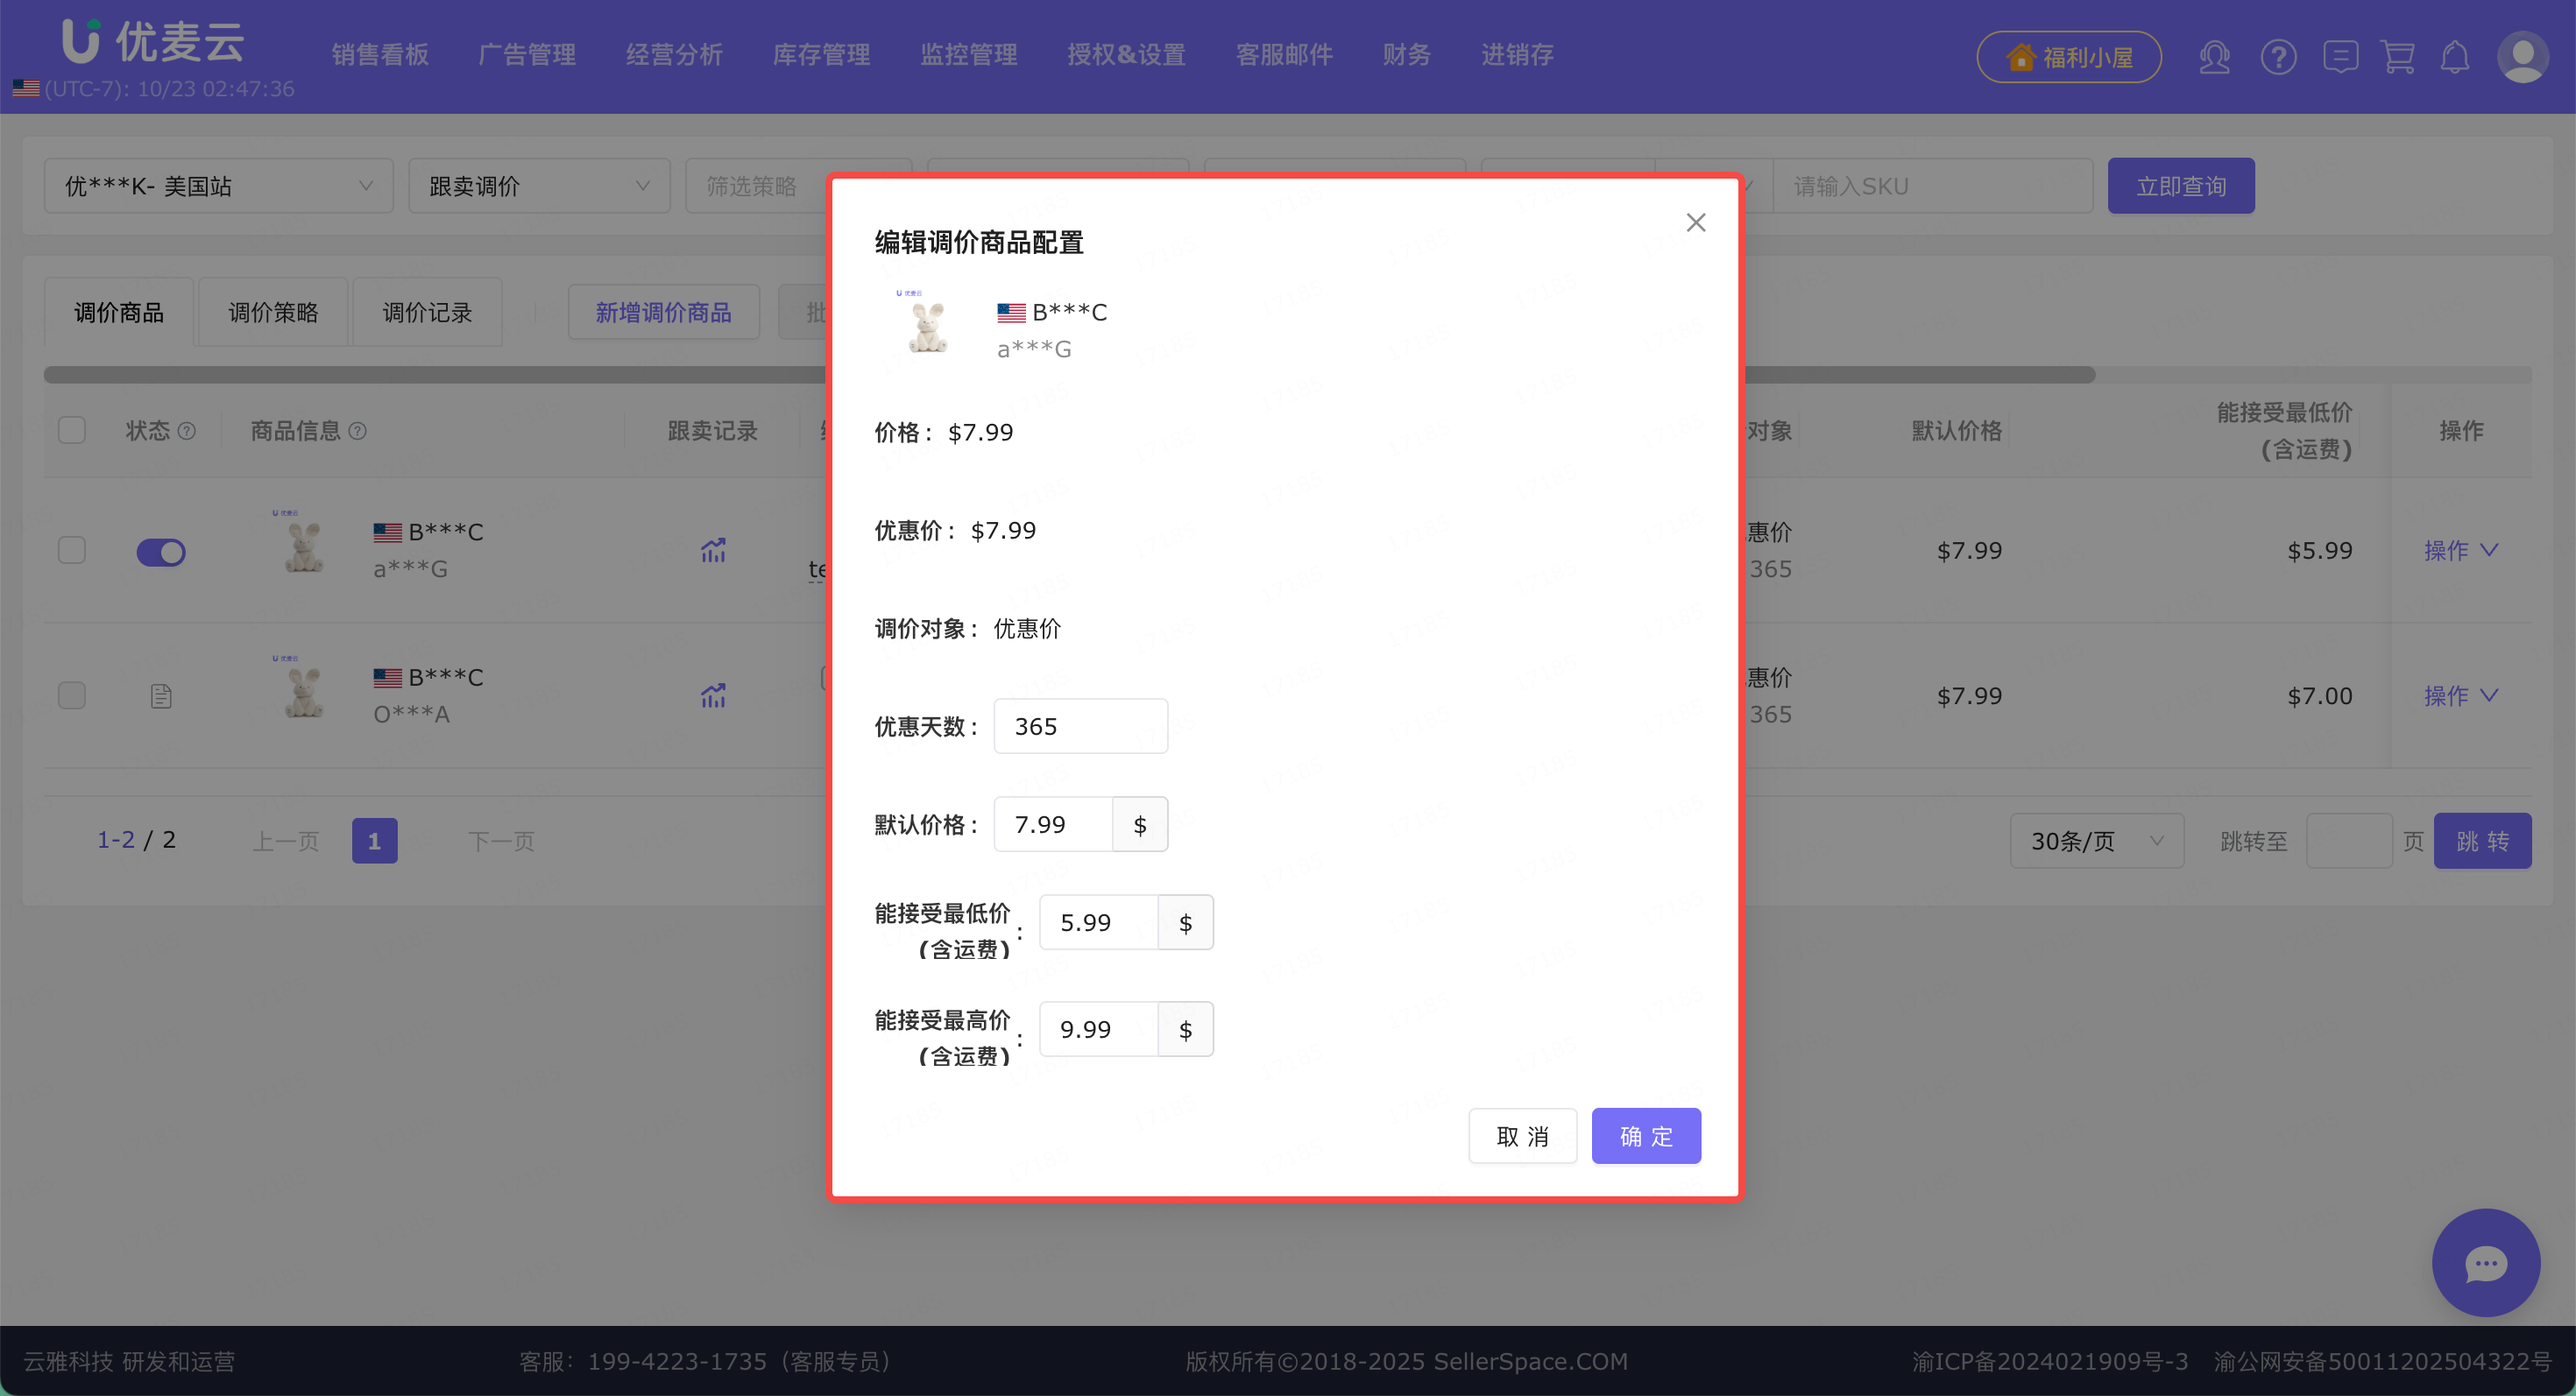Click the 优惠天数 input field
2576x1396 pixels.
1080,727
